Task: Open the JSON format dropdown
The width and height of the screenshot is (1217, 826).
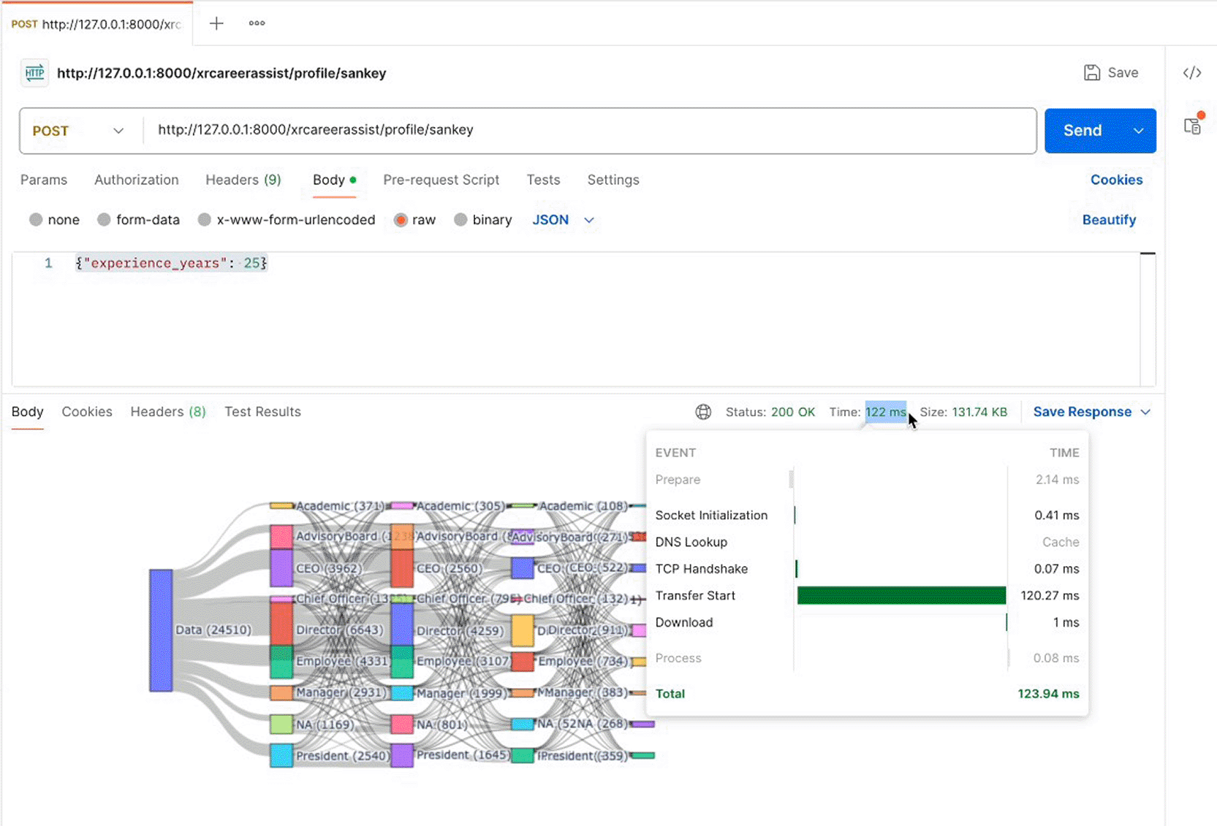Action: 563,220
